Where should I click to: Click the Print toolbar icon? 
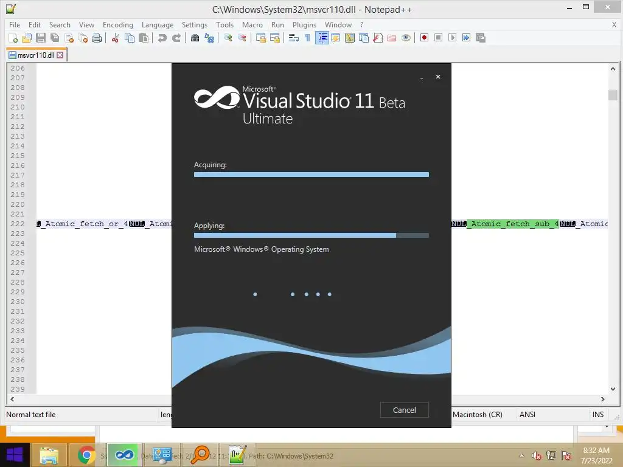click(97, 38)
